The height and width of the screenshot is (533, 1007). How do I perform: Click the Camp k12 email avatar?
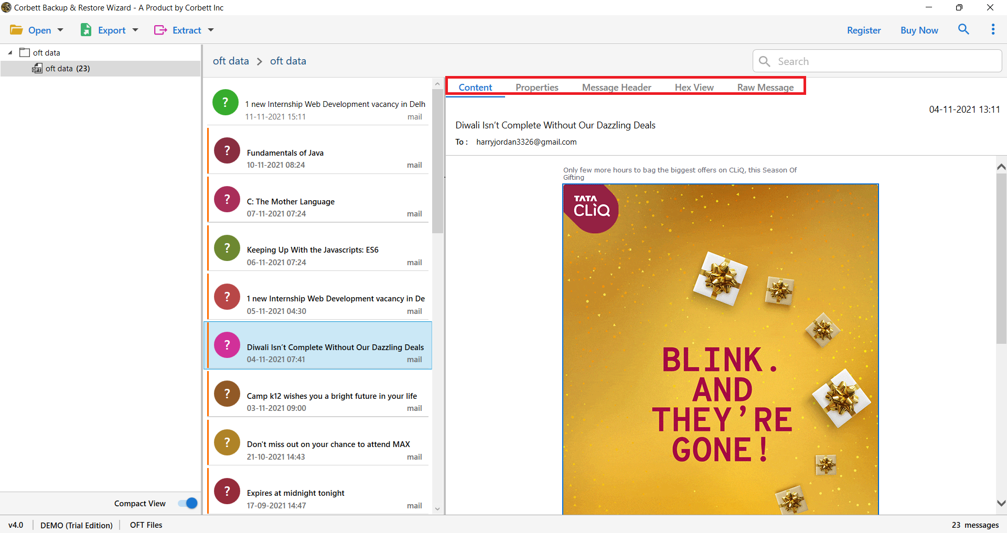click(x=227, y=394)
